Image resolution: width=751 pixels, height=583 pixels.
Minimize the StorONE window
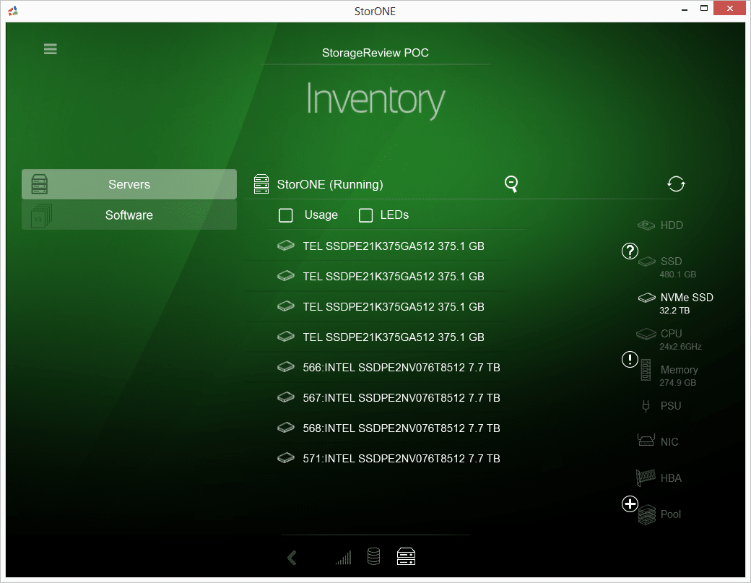(685, 9)
